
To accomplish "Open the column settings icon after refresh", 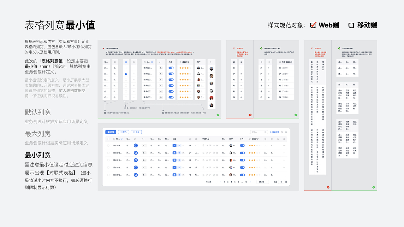I will (x=286, y=132).
